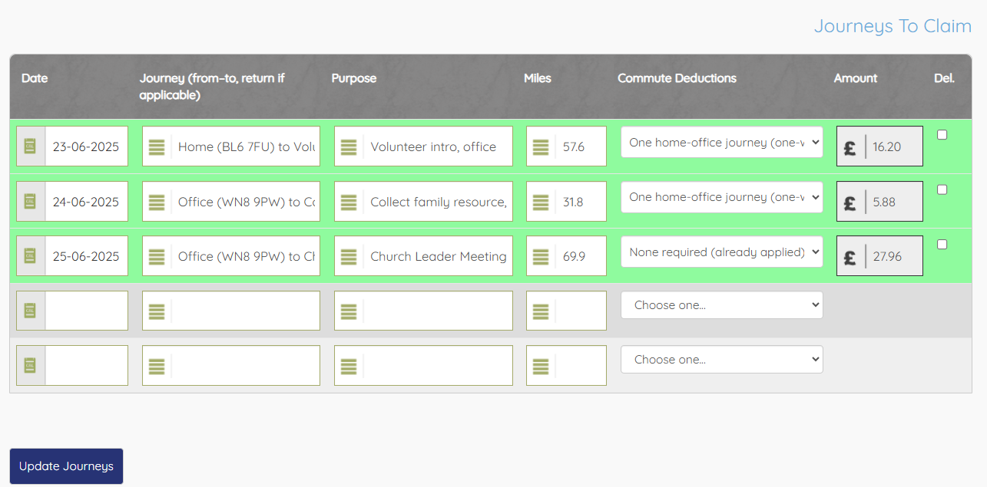
Task: Click list icon beside 57.6 miles
Action: 541,146
